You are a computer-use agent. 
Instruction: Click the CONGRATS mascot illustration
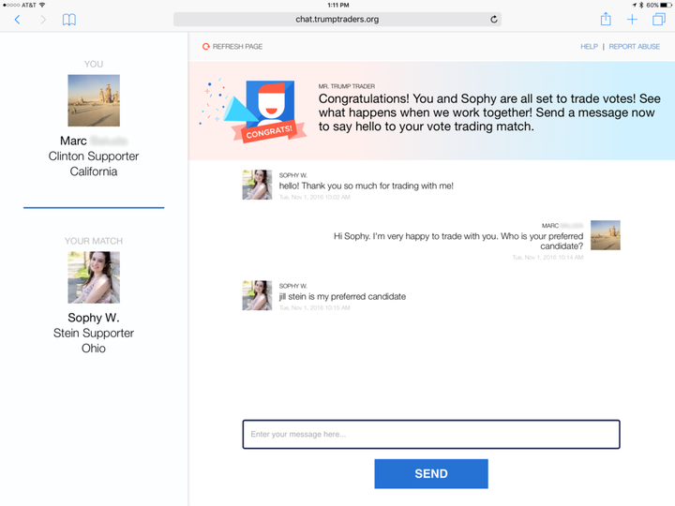[253, 111]
